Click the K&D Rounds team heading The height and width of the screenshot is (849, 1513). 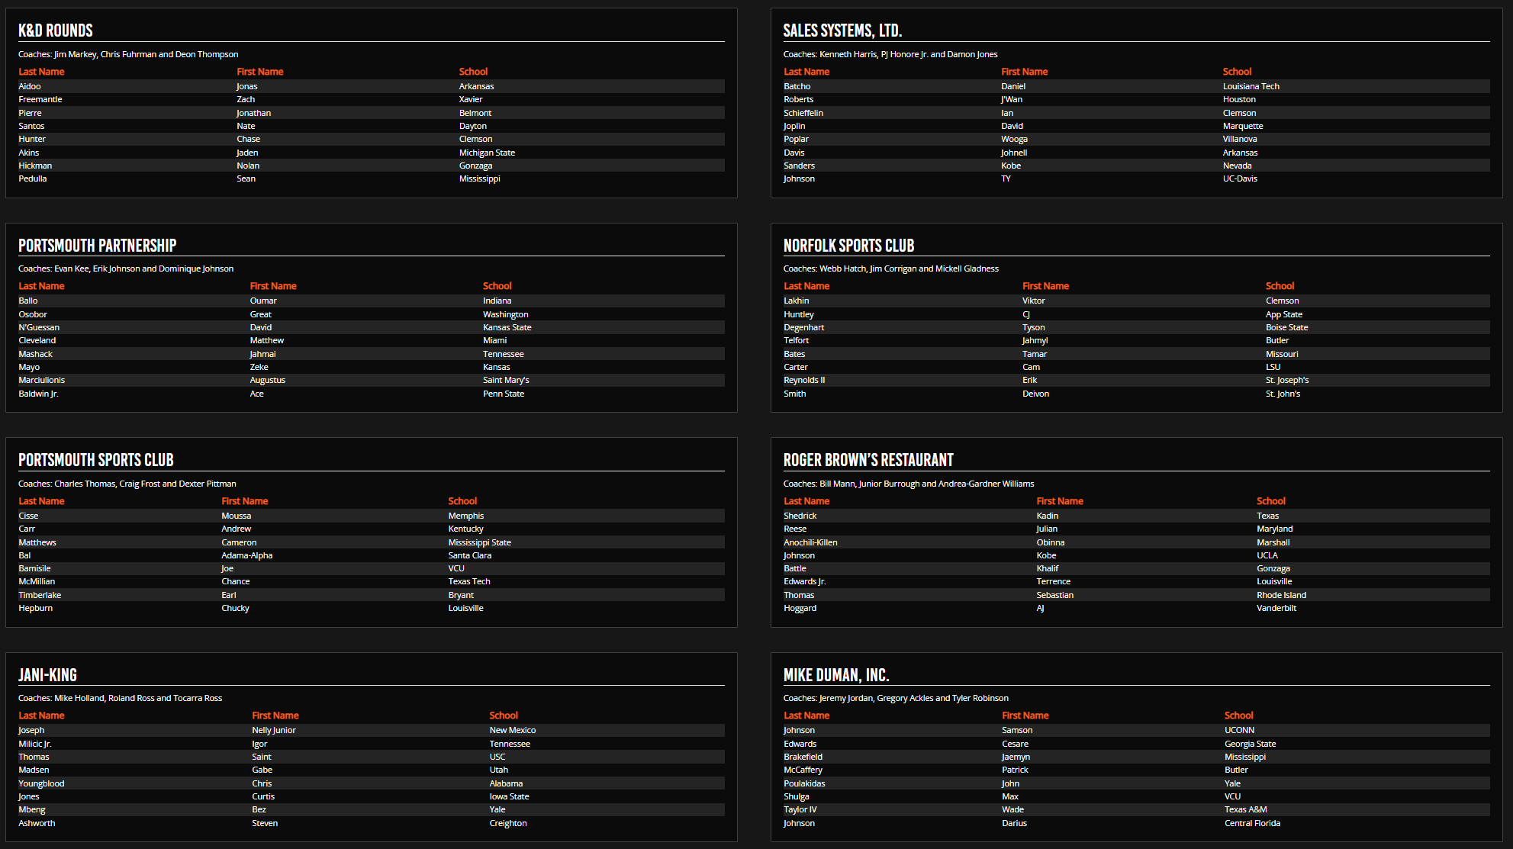pos(56,31)
